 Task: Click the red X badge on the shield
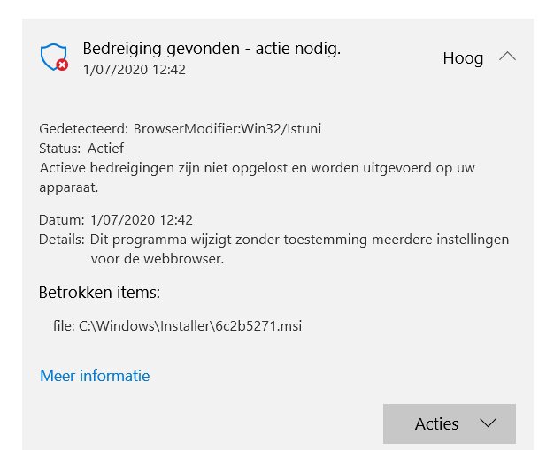click(62, 65)
